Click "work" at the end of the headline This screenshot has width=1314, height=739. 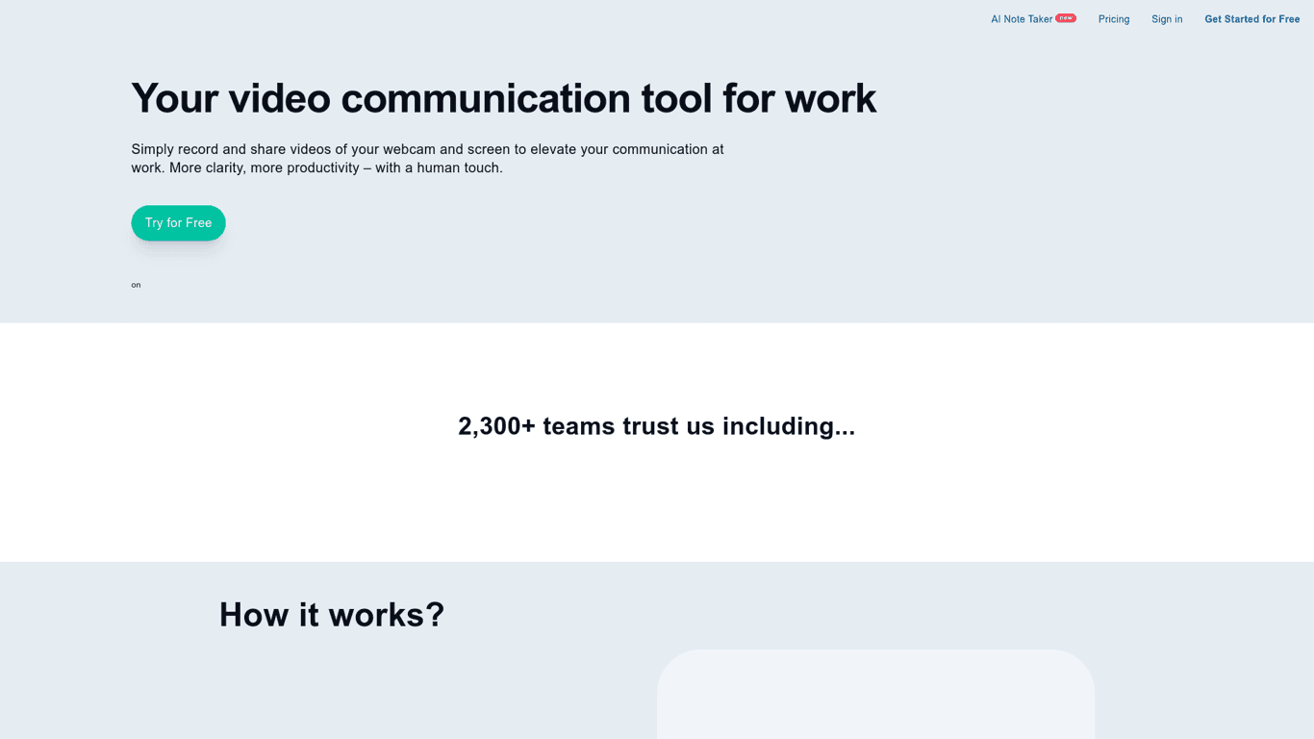830,98
